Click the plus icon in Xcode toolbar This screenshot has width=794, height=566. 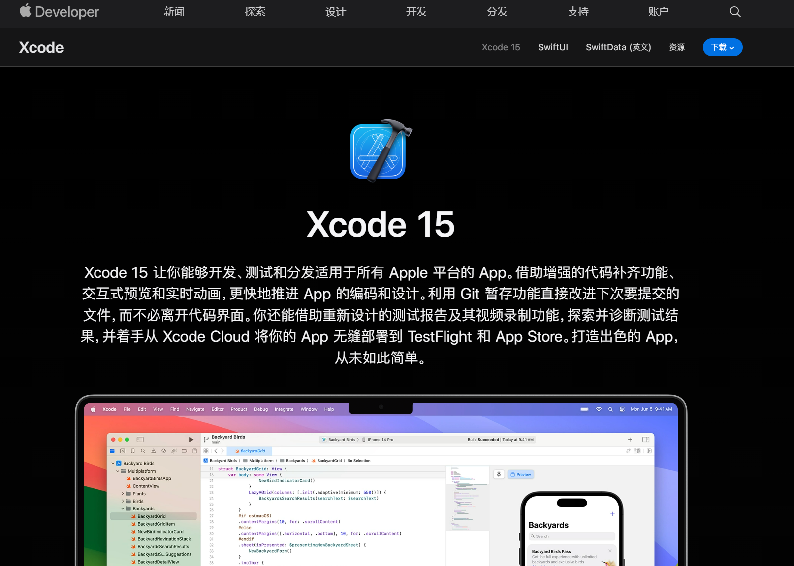click(x=630, y=440)
